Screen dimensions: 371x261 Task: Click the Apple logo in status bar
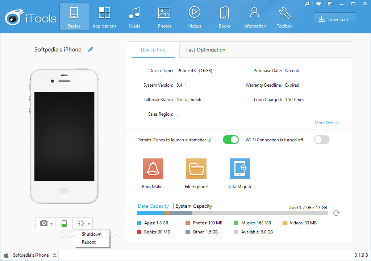click(6, 255)
